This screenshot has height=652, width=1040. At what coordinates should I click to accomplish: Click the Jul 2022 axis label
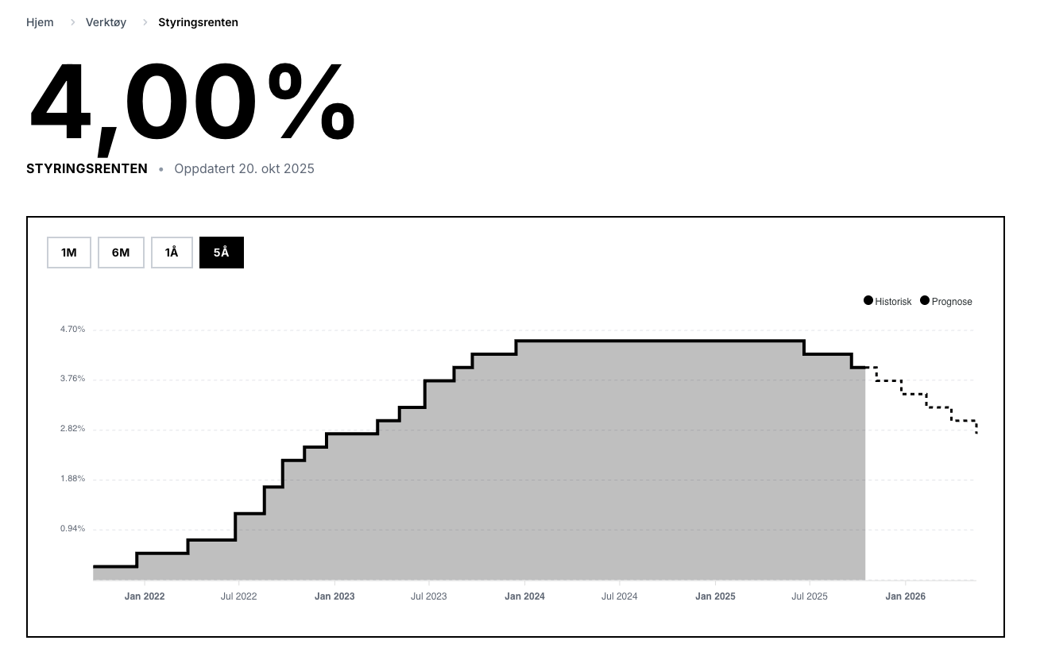click(x=238, y=596)
